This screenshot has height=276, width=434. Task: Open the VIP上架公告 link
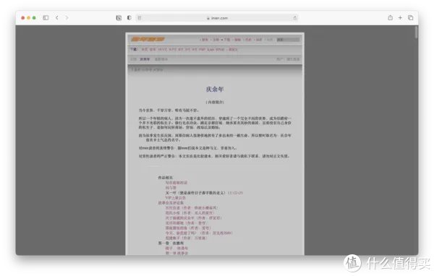(x=176, y=198)
